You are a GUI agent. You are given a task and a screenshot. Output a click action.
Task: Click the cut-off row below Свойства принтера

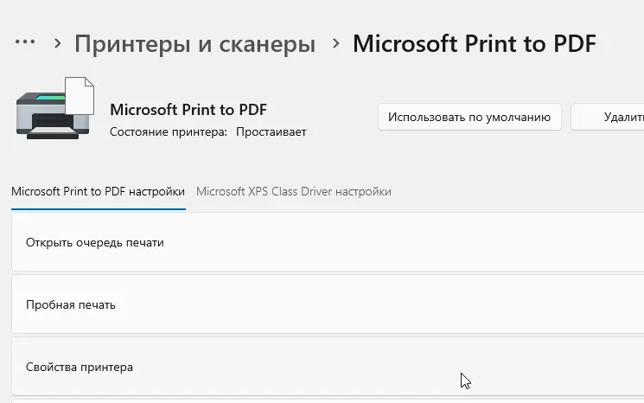pyautogui.click(x=328, y=401)
